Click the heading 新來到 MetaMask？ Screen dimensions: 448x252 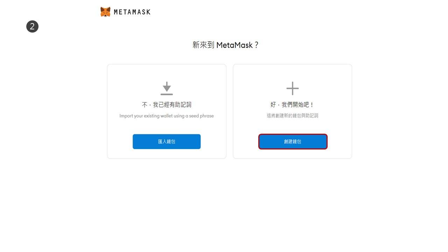pos(225,45)
